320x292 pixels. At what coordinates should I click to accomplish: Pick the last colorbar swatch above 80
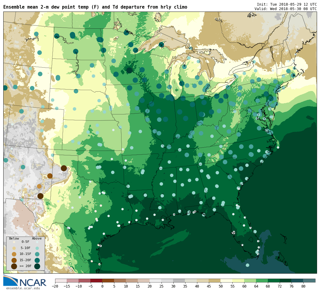309,280
